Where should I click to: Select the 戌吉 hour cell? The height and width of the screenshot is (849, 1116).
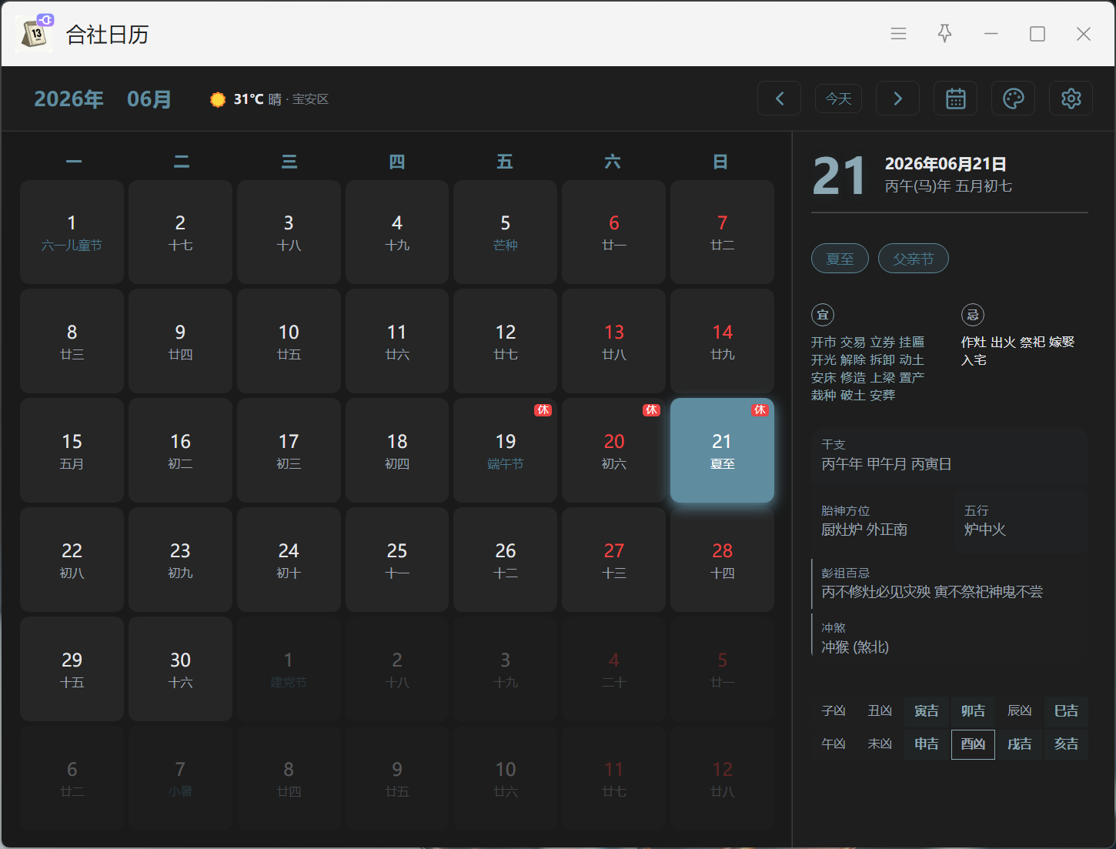1020,744
